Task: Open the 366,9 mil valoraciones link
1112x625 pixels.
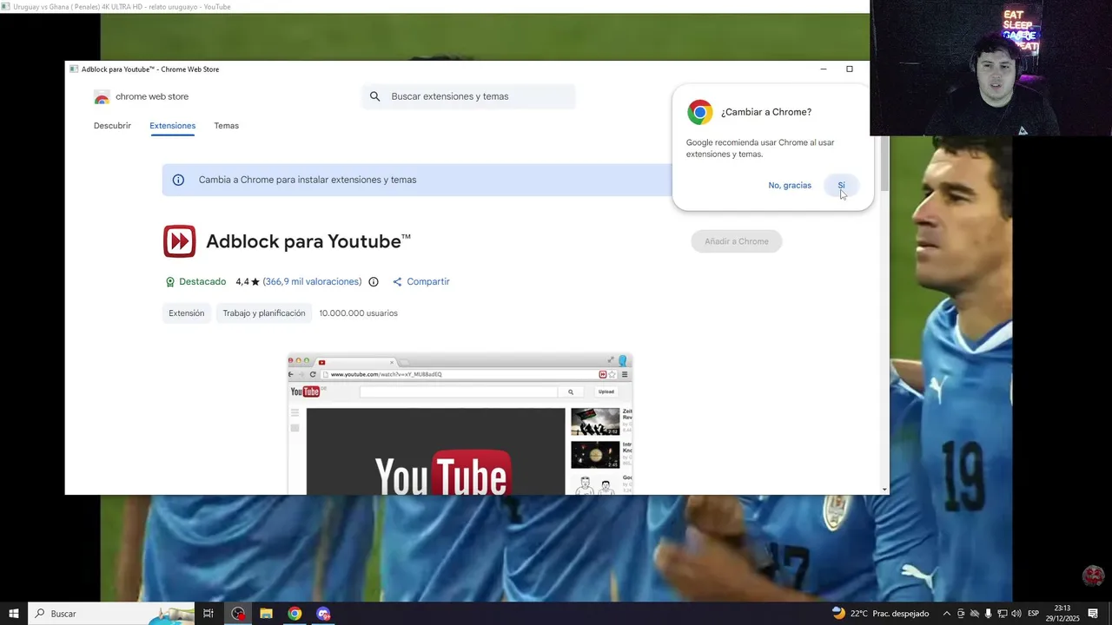Action: (313, 282)
